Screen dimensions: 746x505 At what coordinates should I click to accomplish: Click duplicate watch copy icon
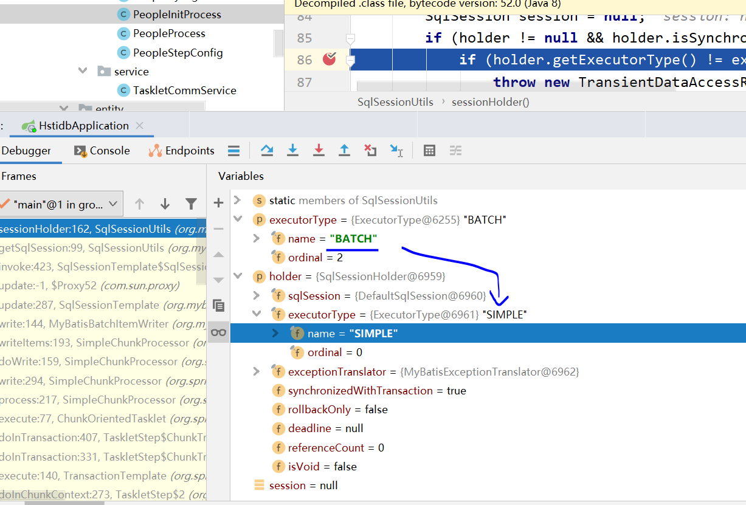click(219, 306)
